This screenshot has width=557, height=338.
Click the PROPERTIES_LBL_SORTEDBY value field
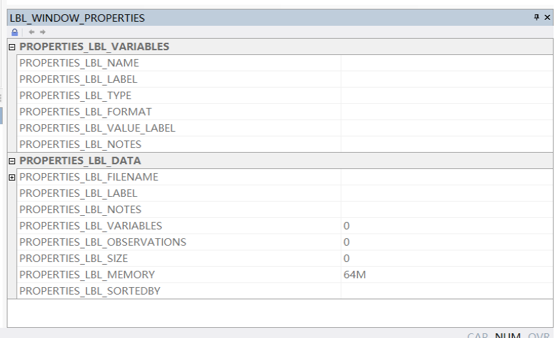click(447, 291)
